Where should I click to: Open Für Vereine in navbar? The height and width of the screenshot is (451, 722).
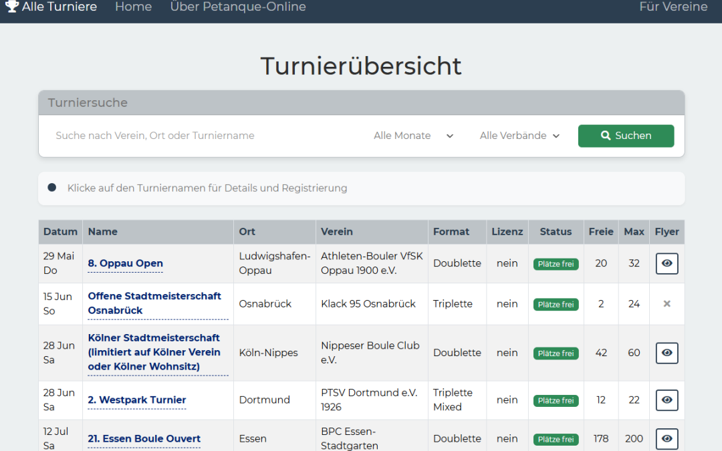tap(673, 7)
